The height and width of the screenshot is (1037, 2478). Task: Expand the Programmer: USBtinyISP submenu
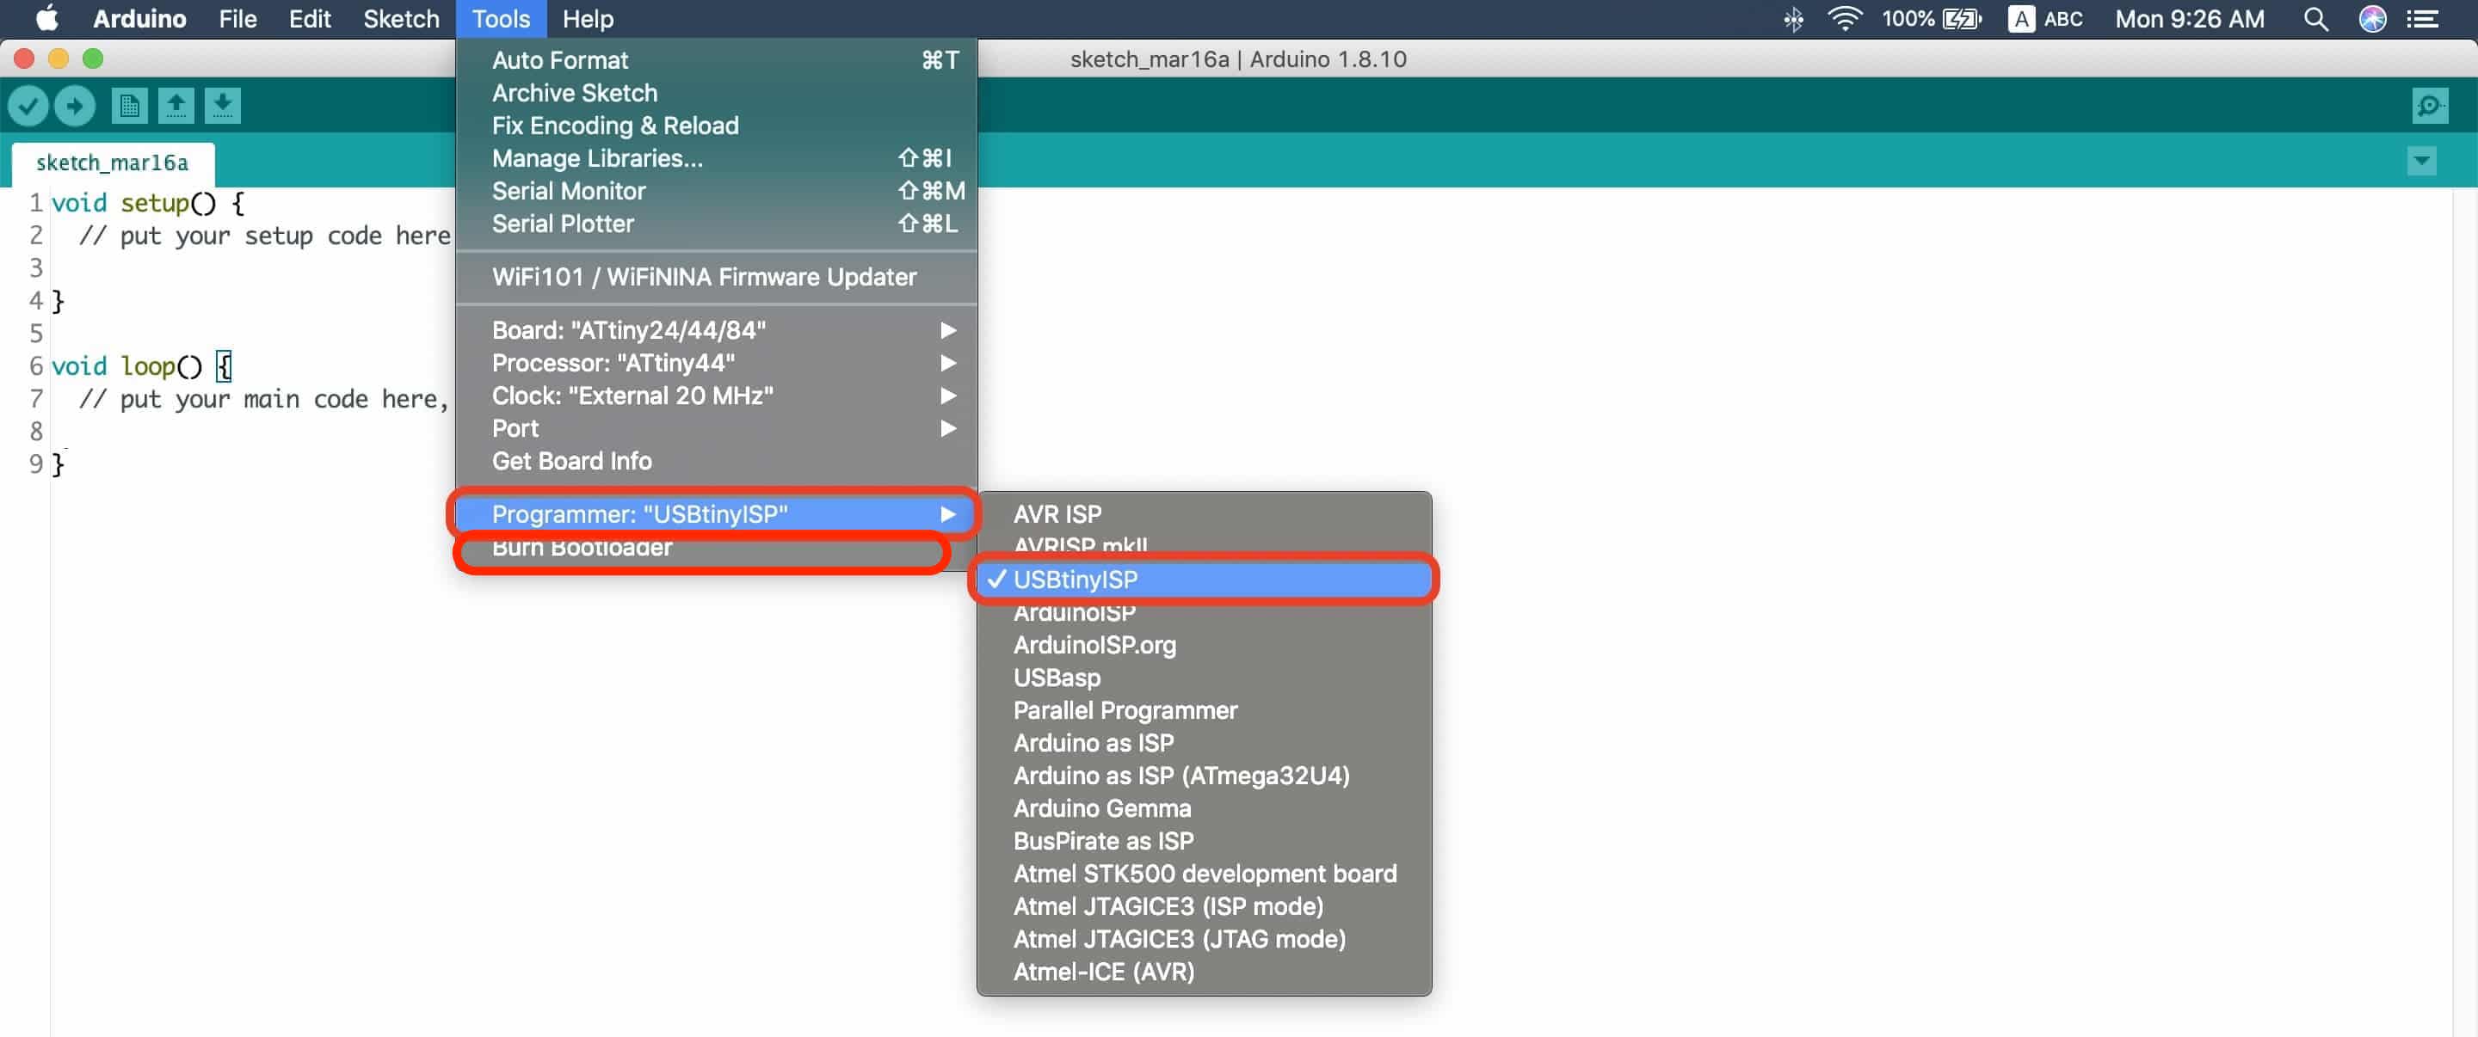click(717, 514)
